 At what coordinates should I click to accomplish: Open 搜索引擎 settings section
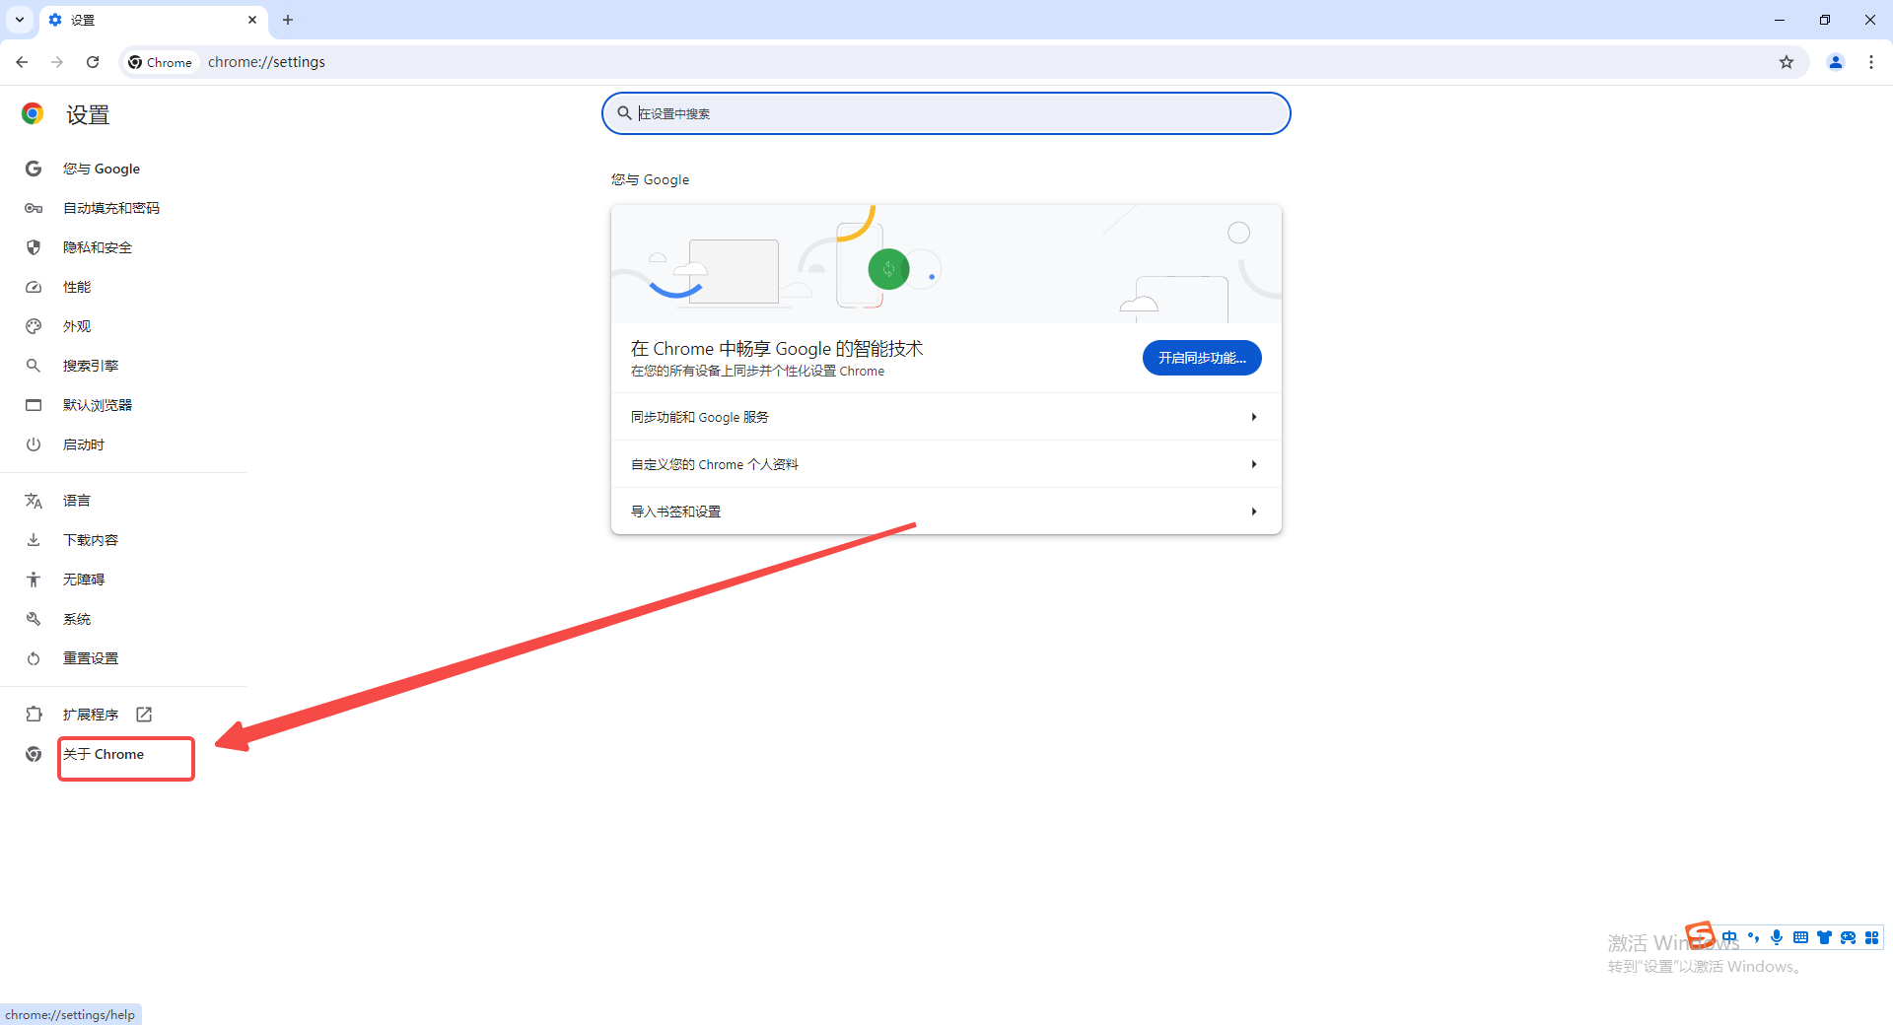click(x=91, y=366)
